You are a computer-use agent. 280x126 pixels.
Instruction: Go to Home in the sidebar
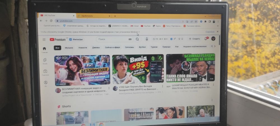pyautogui.click(x=44, y=50)
